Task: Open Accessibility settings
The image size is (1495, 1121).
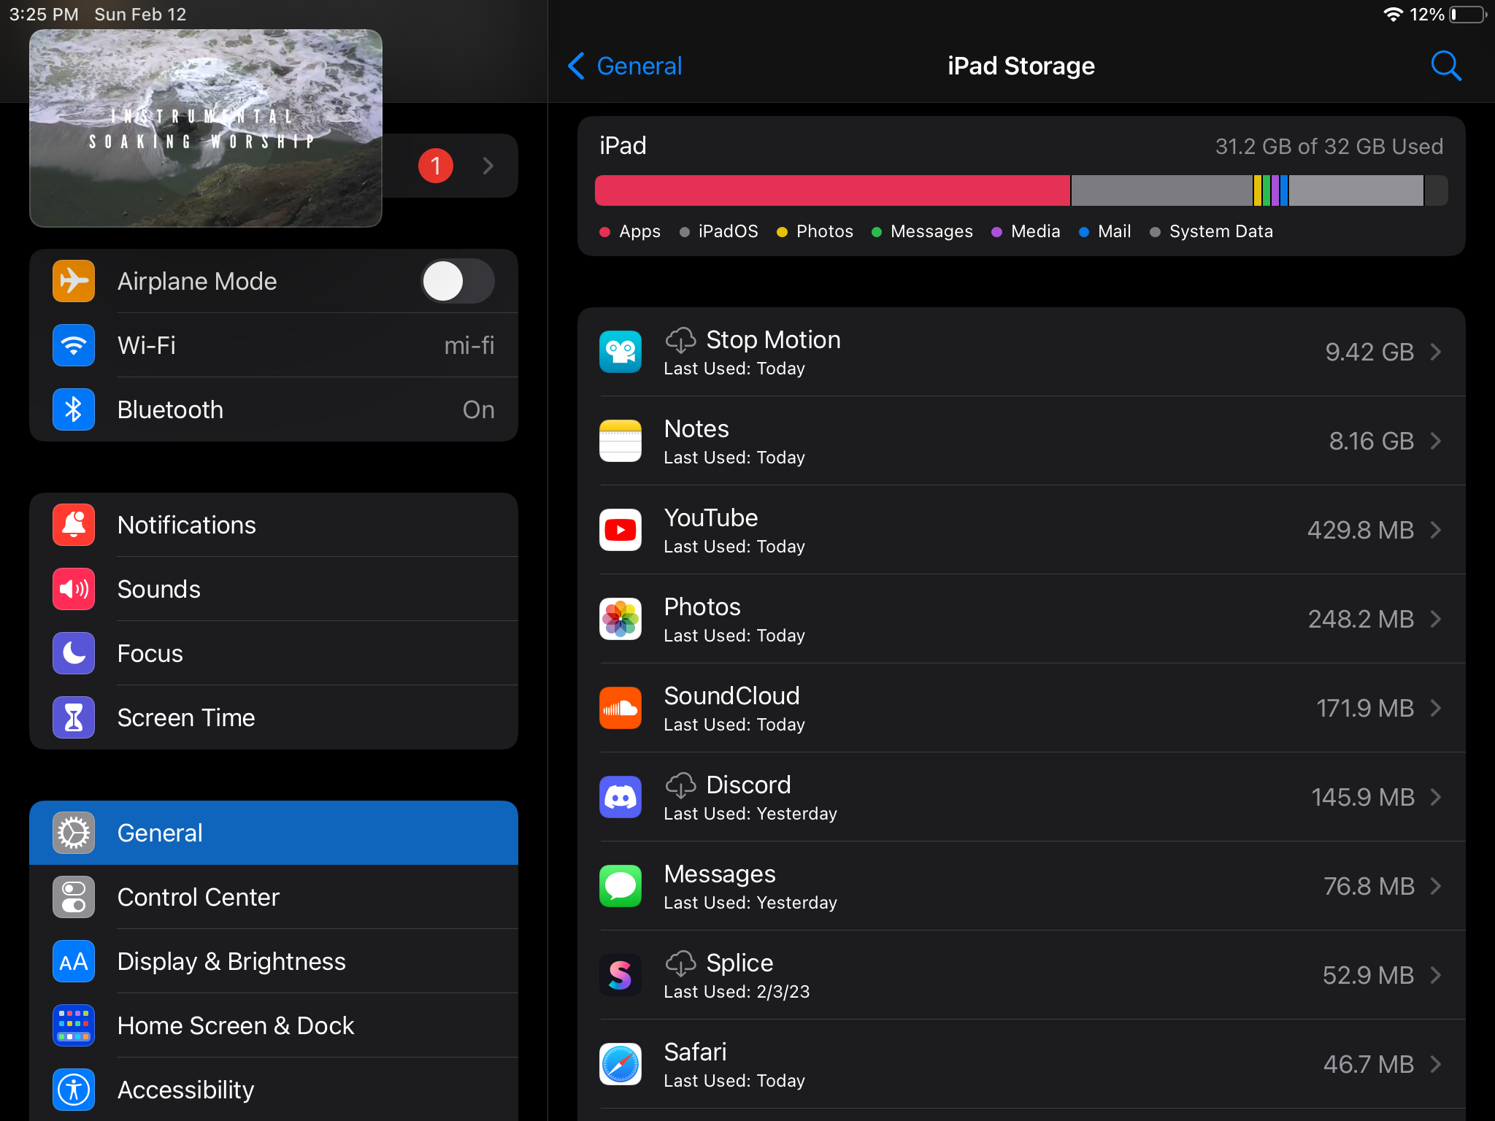Action: (x=274, y=1090)
